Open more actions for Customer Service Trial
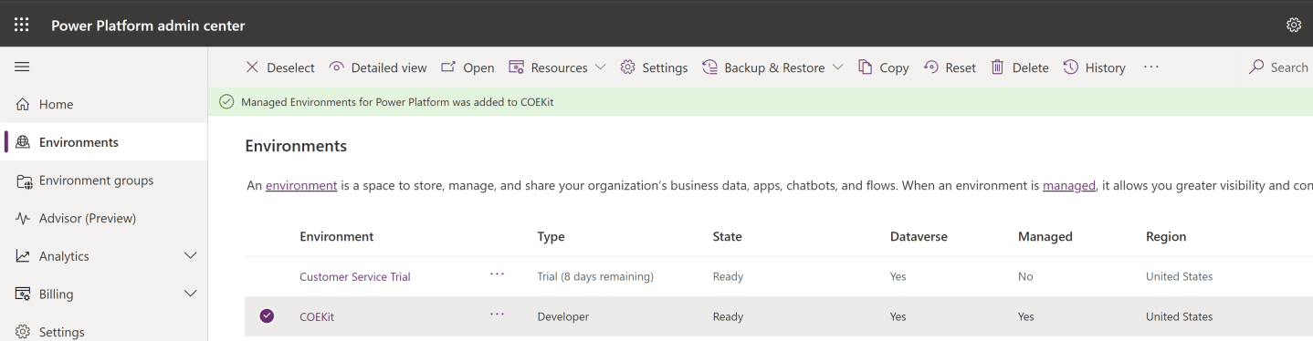1313x341 pixels. coord(497,274)
